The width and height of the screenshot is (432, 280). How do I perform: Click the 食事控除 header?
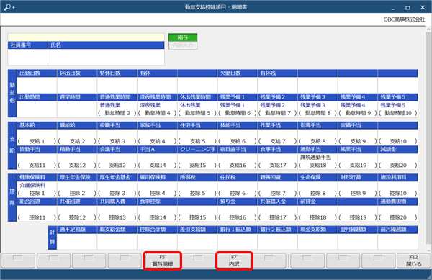157,202
